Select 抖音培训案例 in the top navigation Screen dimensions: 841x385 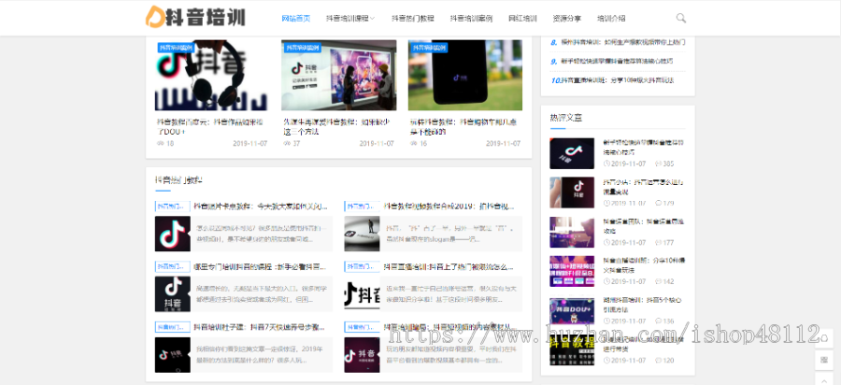coord(471,19)
